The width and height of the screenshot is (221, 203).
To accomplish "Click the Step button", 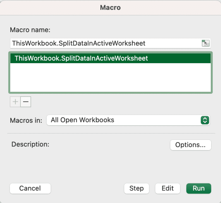I will click(x=136, y=188).
